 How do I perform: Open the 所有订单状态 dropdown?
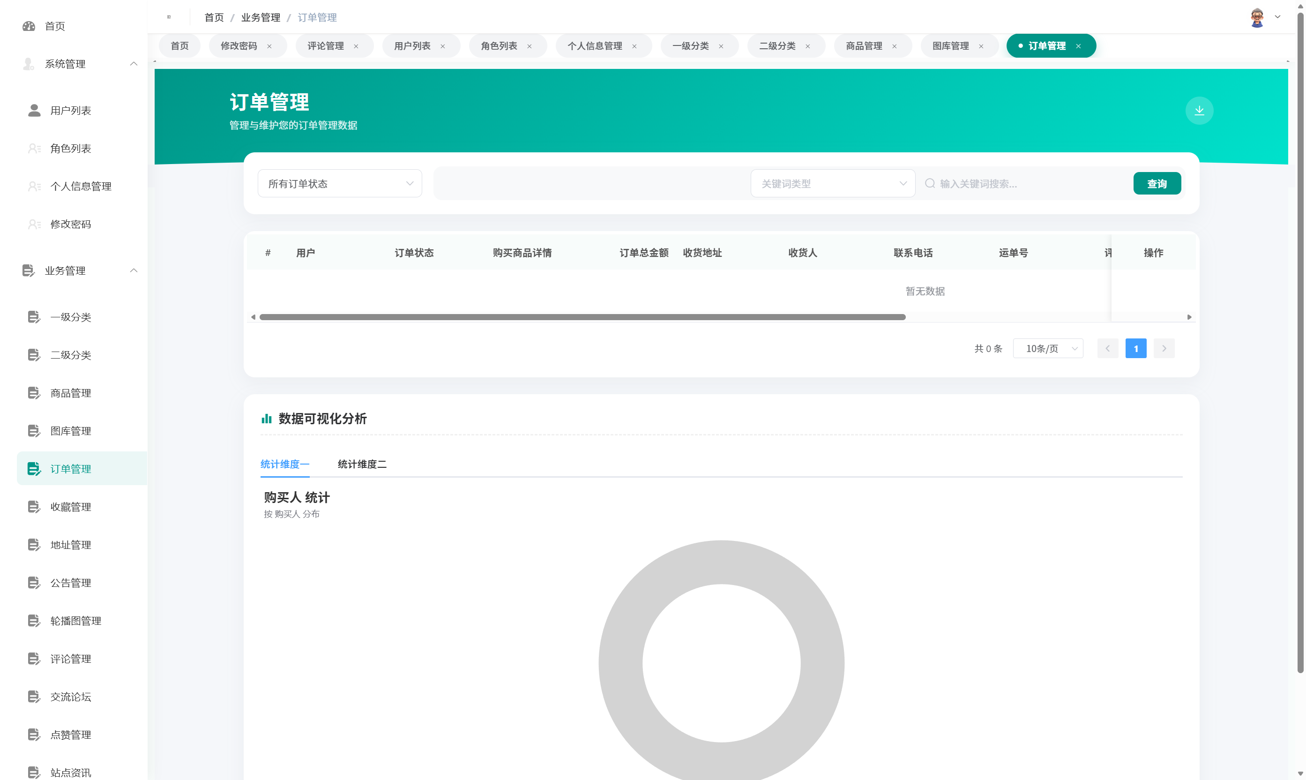click(x=339, y=183)
